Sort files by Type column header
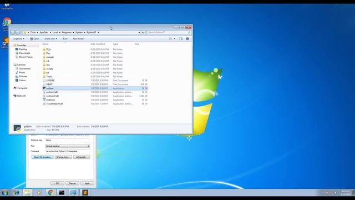The height and width of the screenshot is (200, 355). point(115,44)
